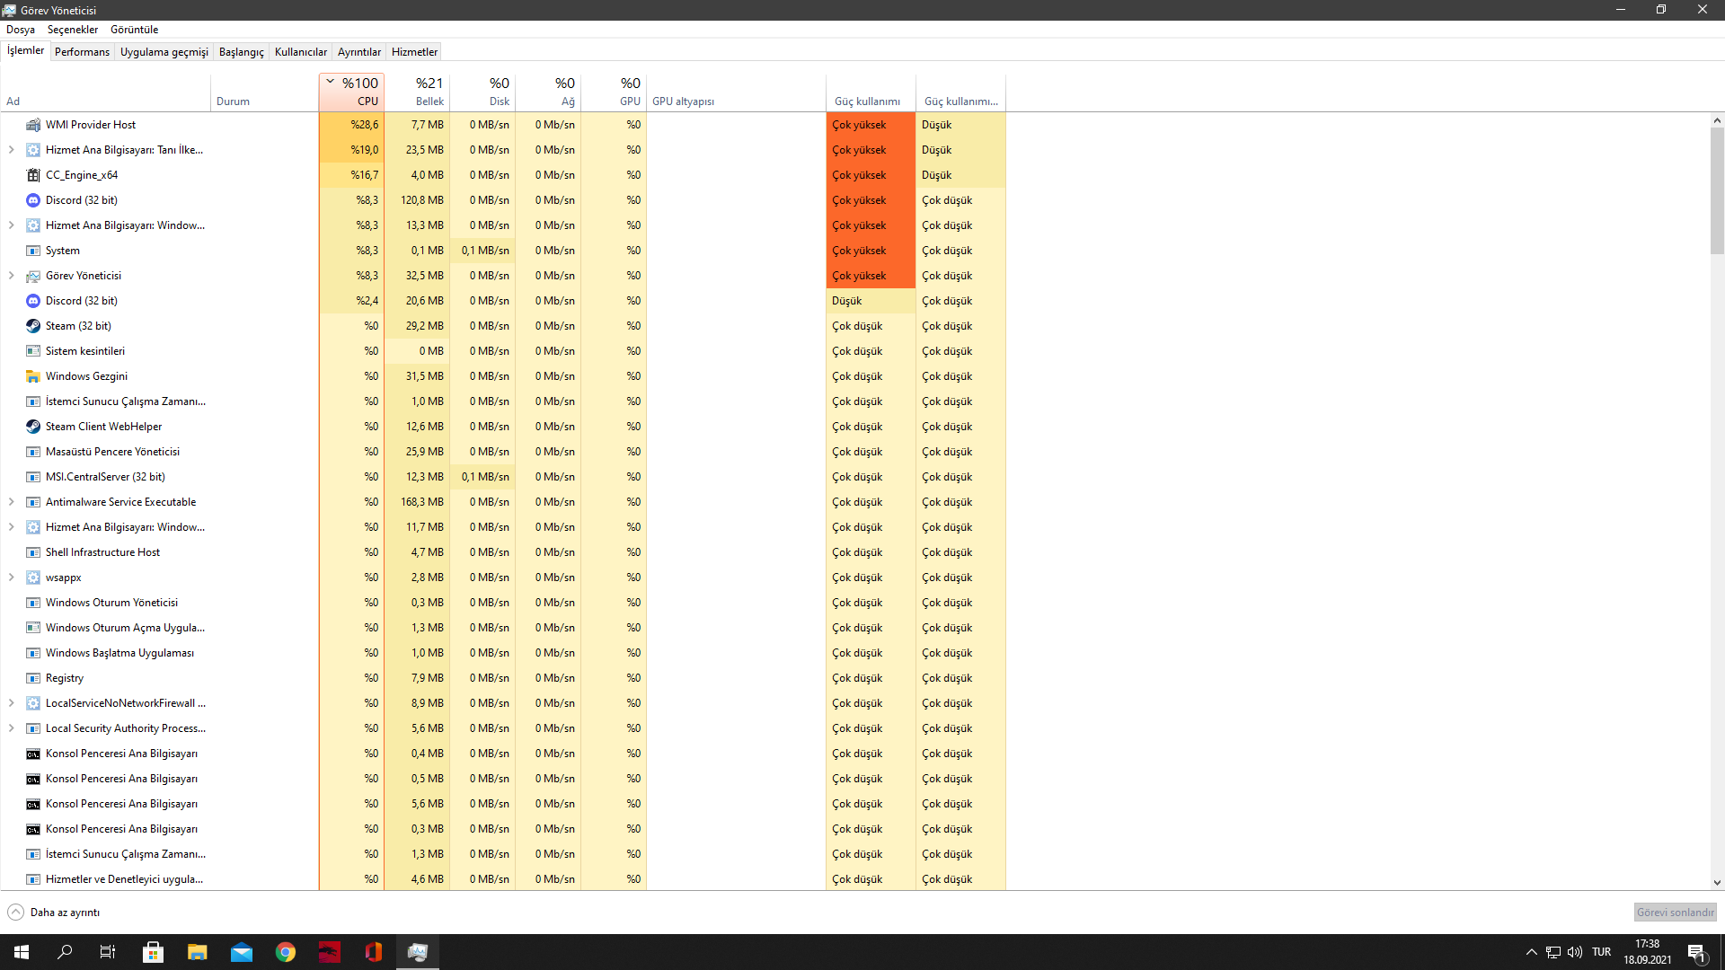This screenshot has height=970, width=1725.
Task: Click the Antimalware Service Executable icon
Action: (x=33, y=501)
